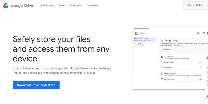Open the Teams navigation item
Viewport: 208px width, 104px height.
62,6
